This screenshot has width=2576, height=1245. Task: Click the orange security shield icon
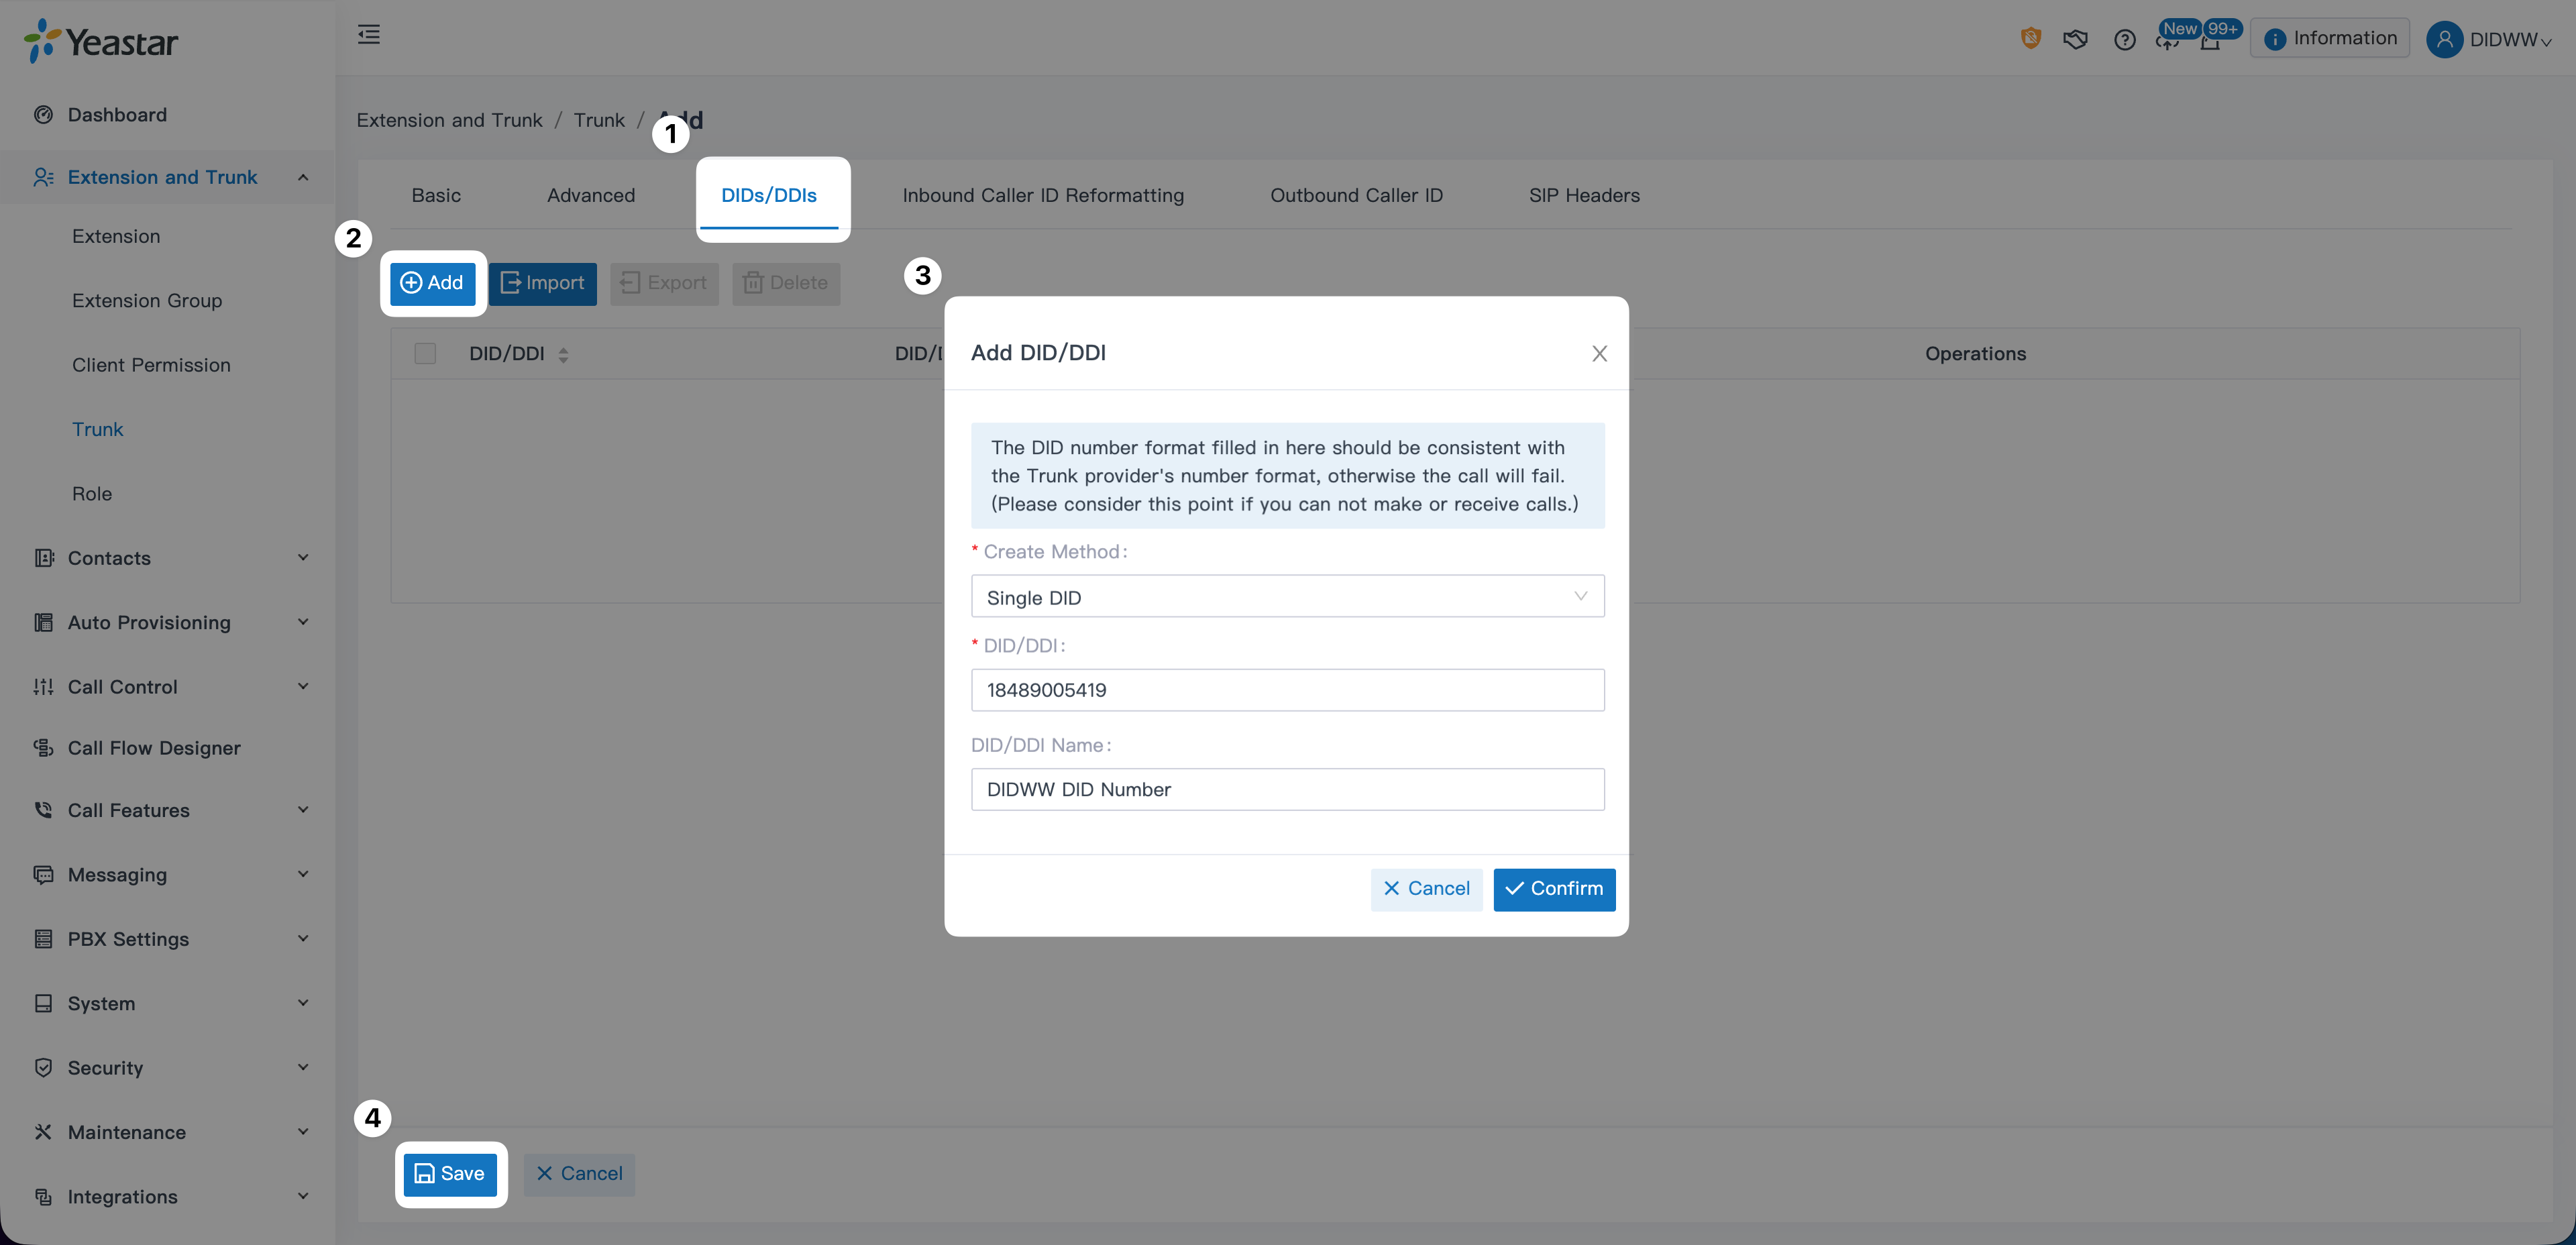(x=2030, y=39)
